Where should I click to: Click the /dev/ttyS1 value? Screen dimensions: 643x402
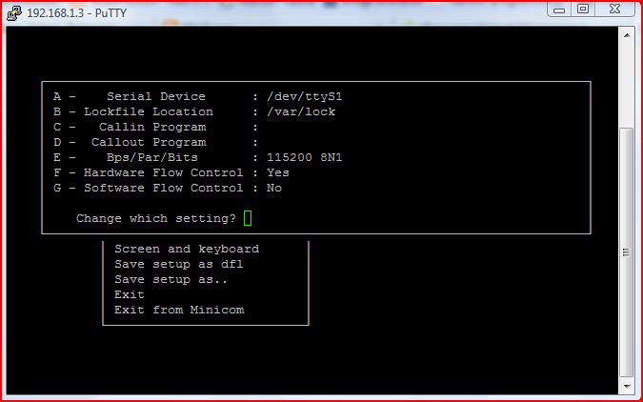pyautogui.click(x=304, y=96)
